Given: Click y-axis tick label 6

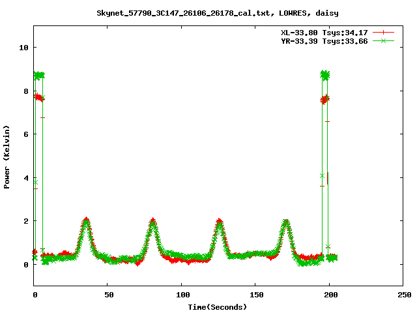Looking at the screenshot, I should [x=26, y=134].
